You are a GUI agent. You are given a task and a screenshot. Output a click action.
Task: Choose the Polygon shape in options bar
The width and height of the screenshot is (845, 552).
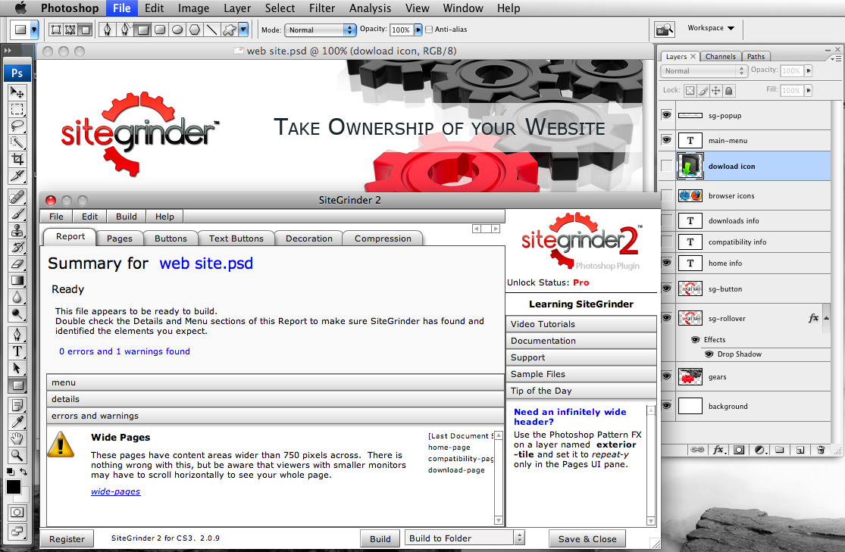pos(195,30)
